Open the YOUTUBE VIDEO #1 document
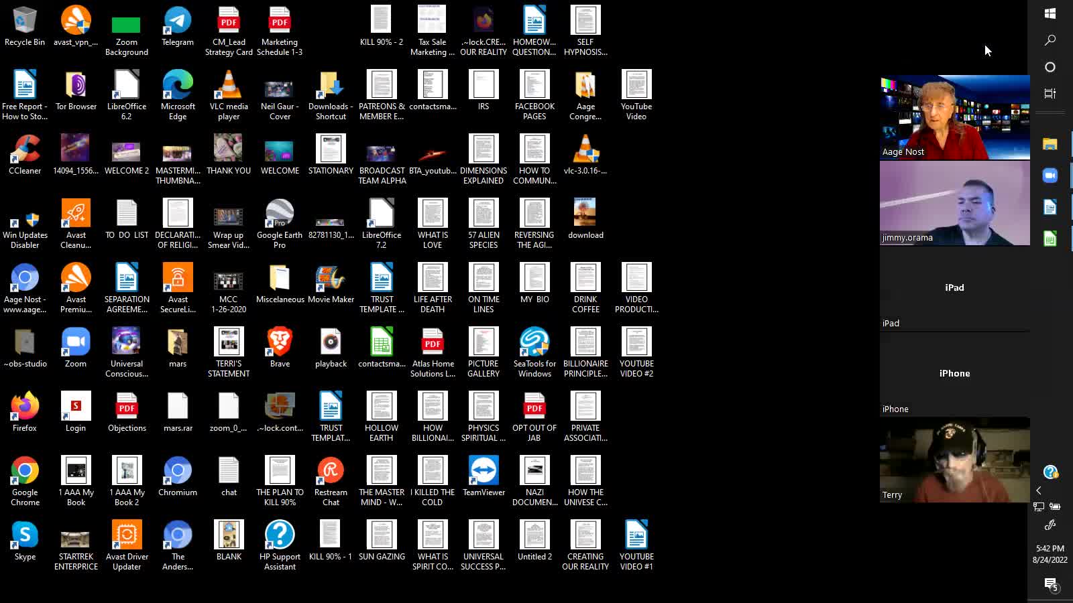This screenshot has height=603, width=1073. coord(636,546)
